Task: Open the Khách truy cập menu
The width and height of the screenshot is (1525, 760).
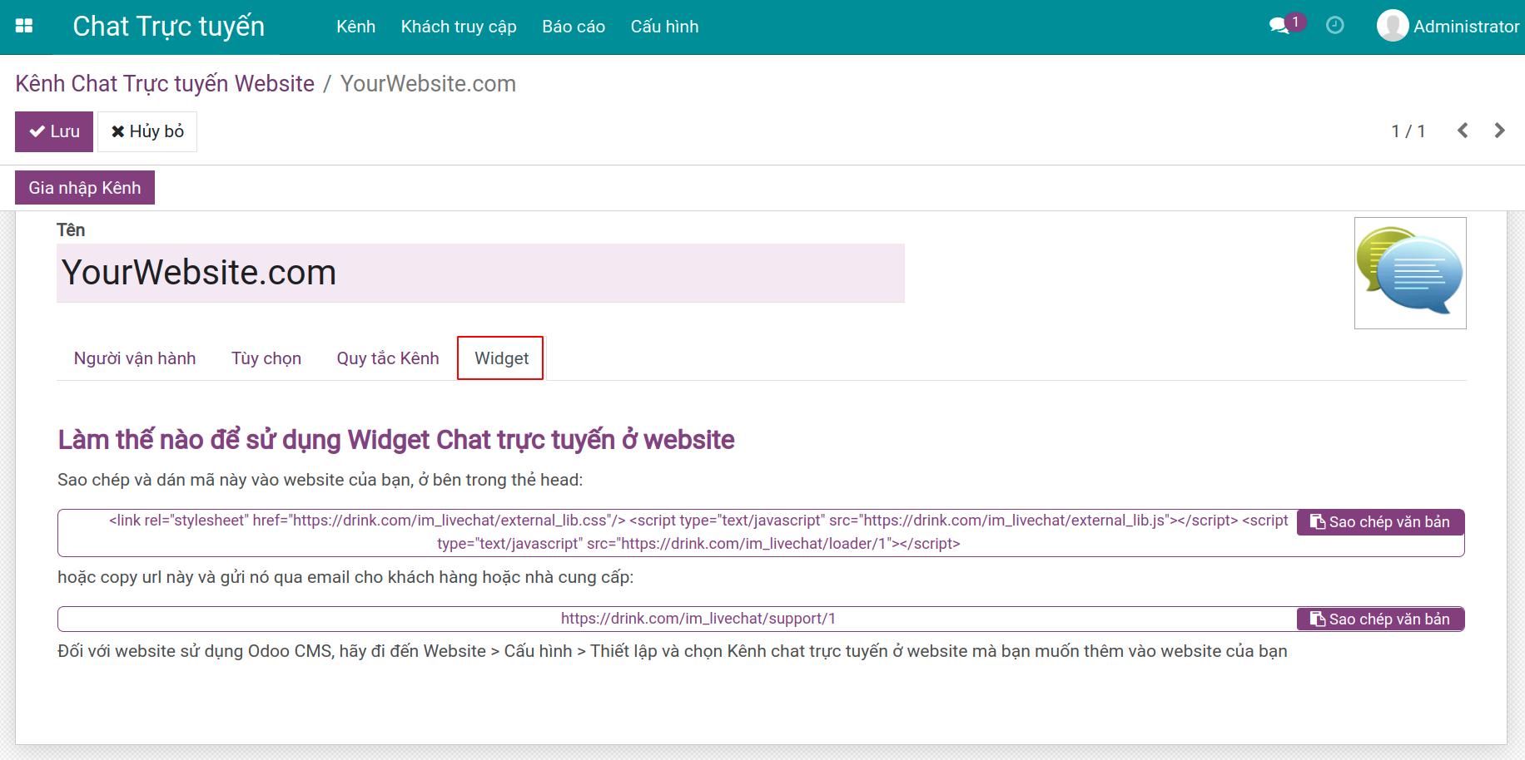Action: click(x=459, y=27)
